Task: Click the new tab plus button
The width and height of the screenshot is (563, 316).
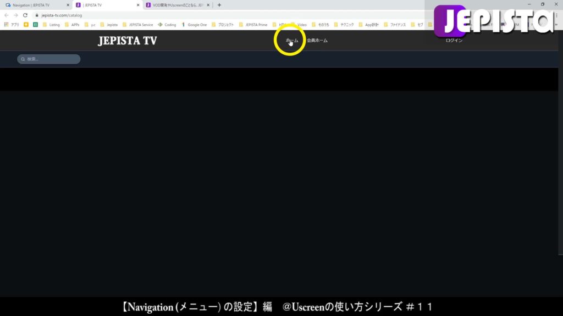Action: 219,5
